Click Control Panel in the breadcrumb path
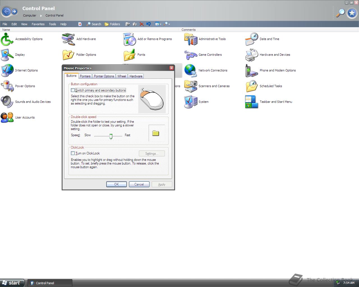Viewport: 359px width, 287px height. point(54,15)
